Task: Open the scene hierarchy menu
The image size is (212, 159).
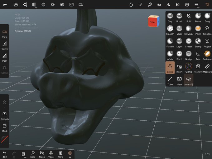Action: 25,5
